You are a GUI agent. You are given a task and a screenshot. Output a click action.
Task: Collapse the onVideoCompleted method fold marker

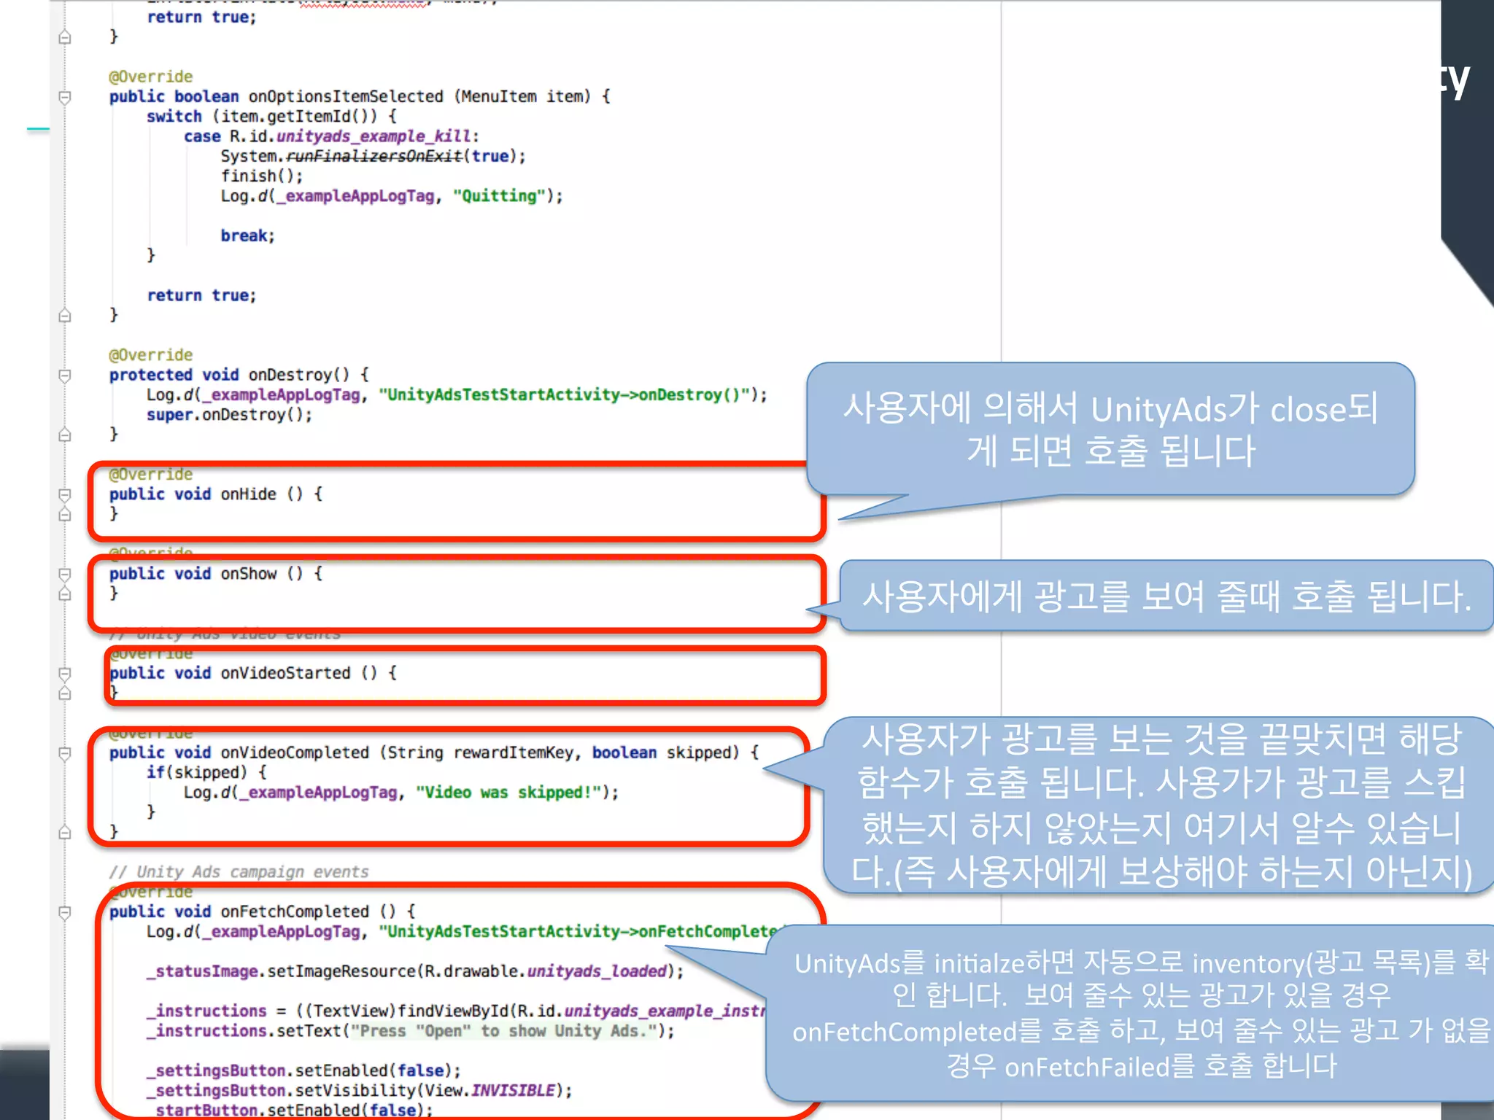65,752
